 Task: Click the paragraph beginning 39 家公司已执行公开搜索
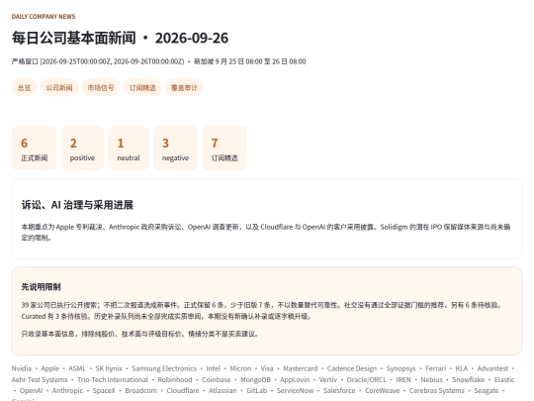click(261, 311)
